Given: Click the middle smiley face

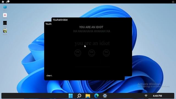Looking at the screenshot, I should coord(92,53).
